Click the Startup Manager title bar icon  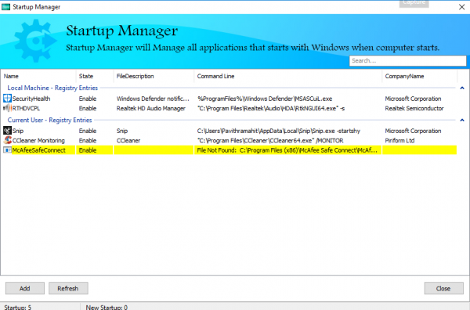pyautogui.click(x=5, y=6)
